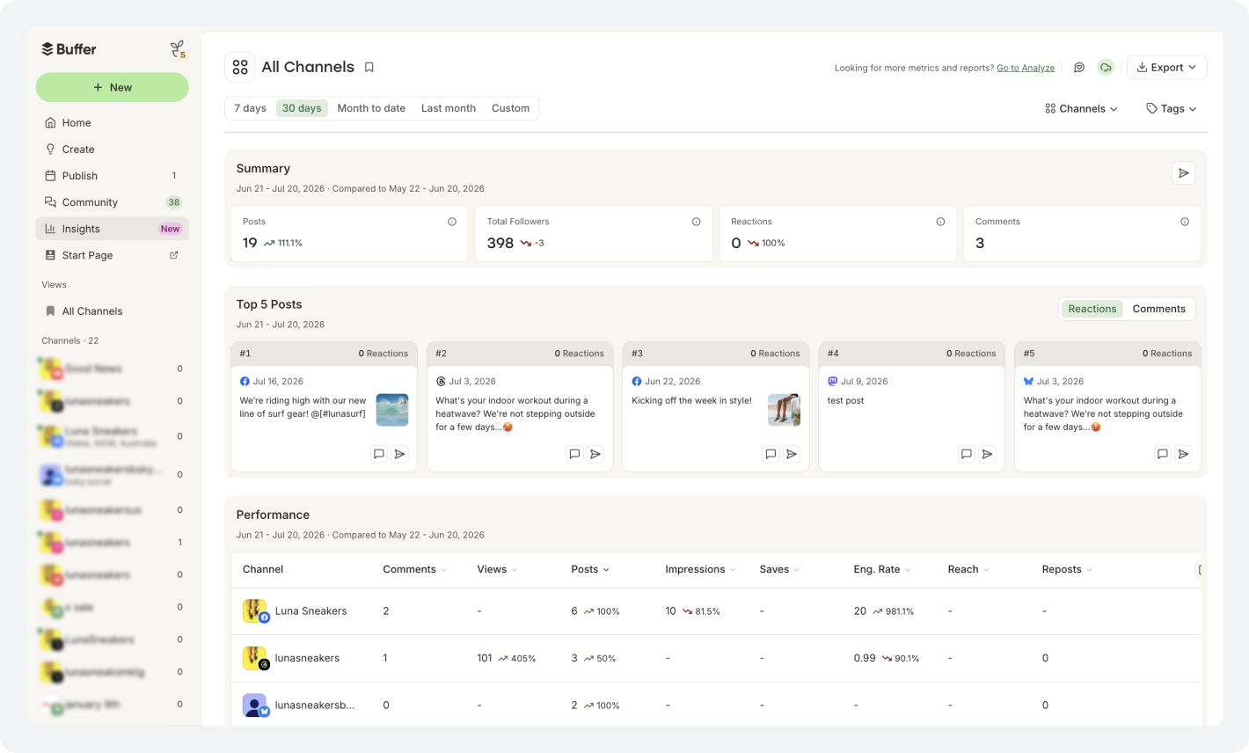The width and height of the screenshot is (1249, 753).
Task: Share top post #4 with send icon
Action: click(988, 454)
